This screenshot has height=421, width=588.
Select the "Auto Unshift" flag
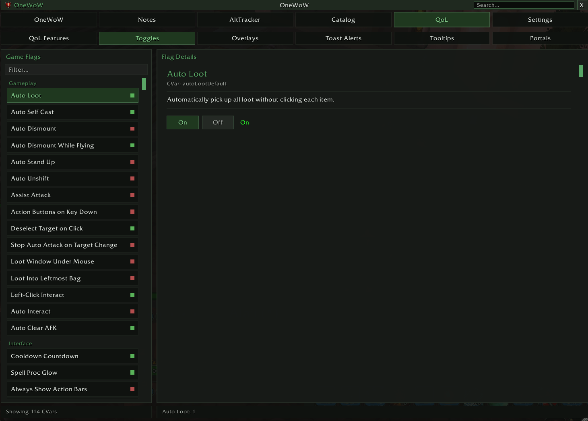click(x=72, y=178)
